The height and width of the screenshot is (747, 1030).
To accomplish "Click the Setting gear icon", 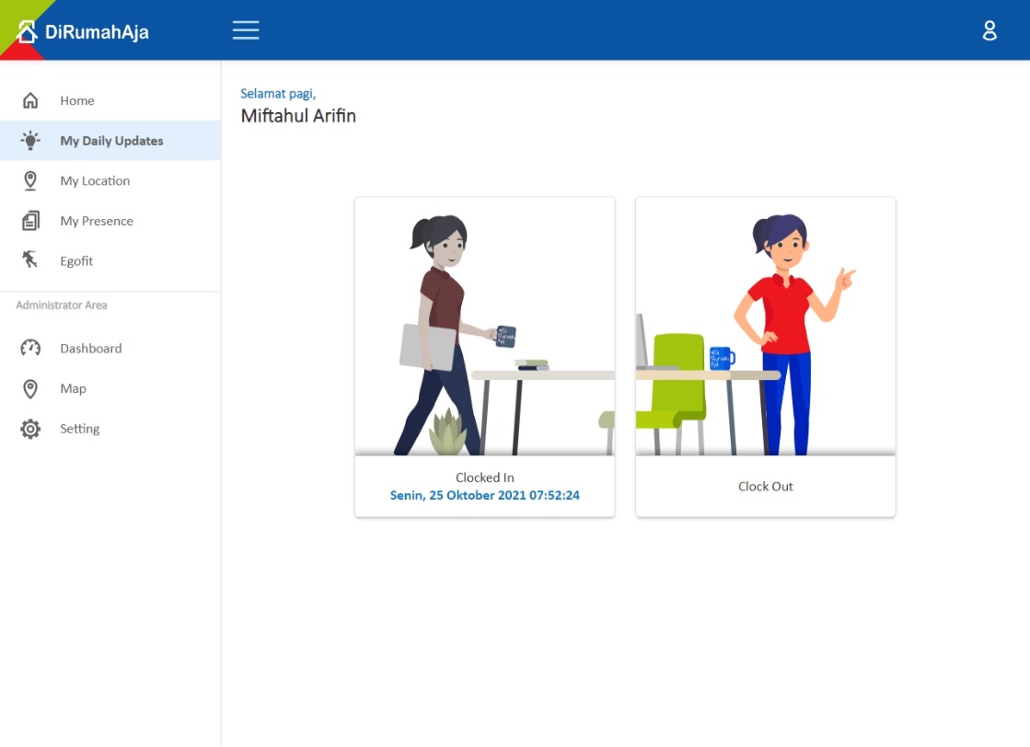I will [30, 429].
